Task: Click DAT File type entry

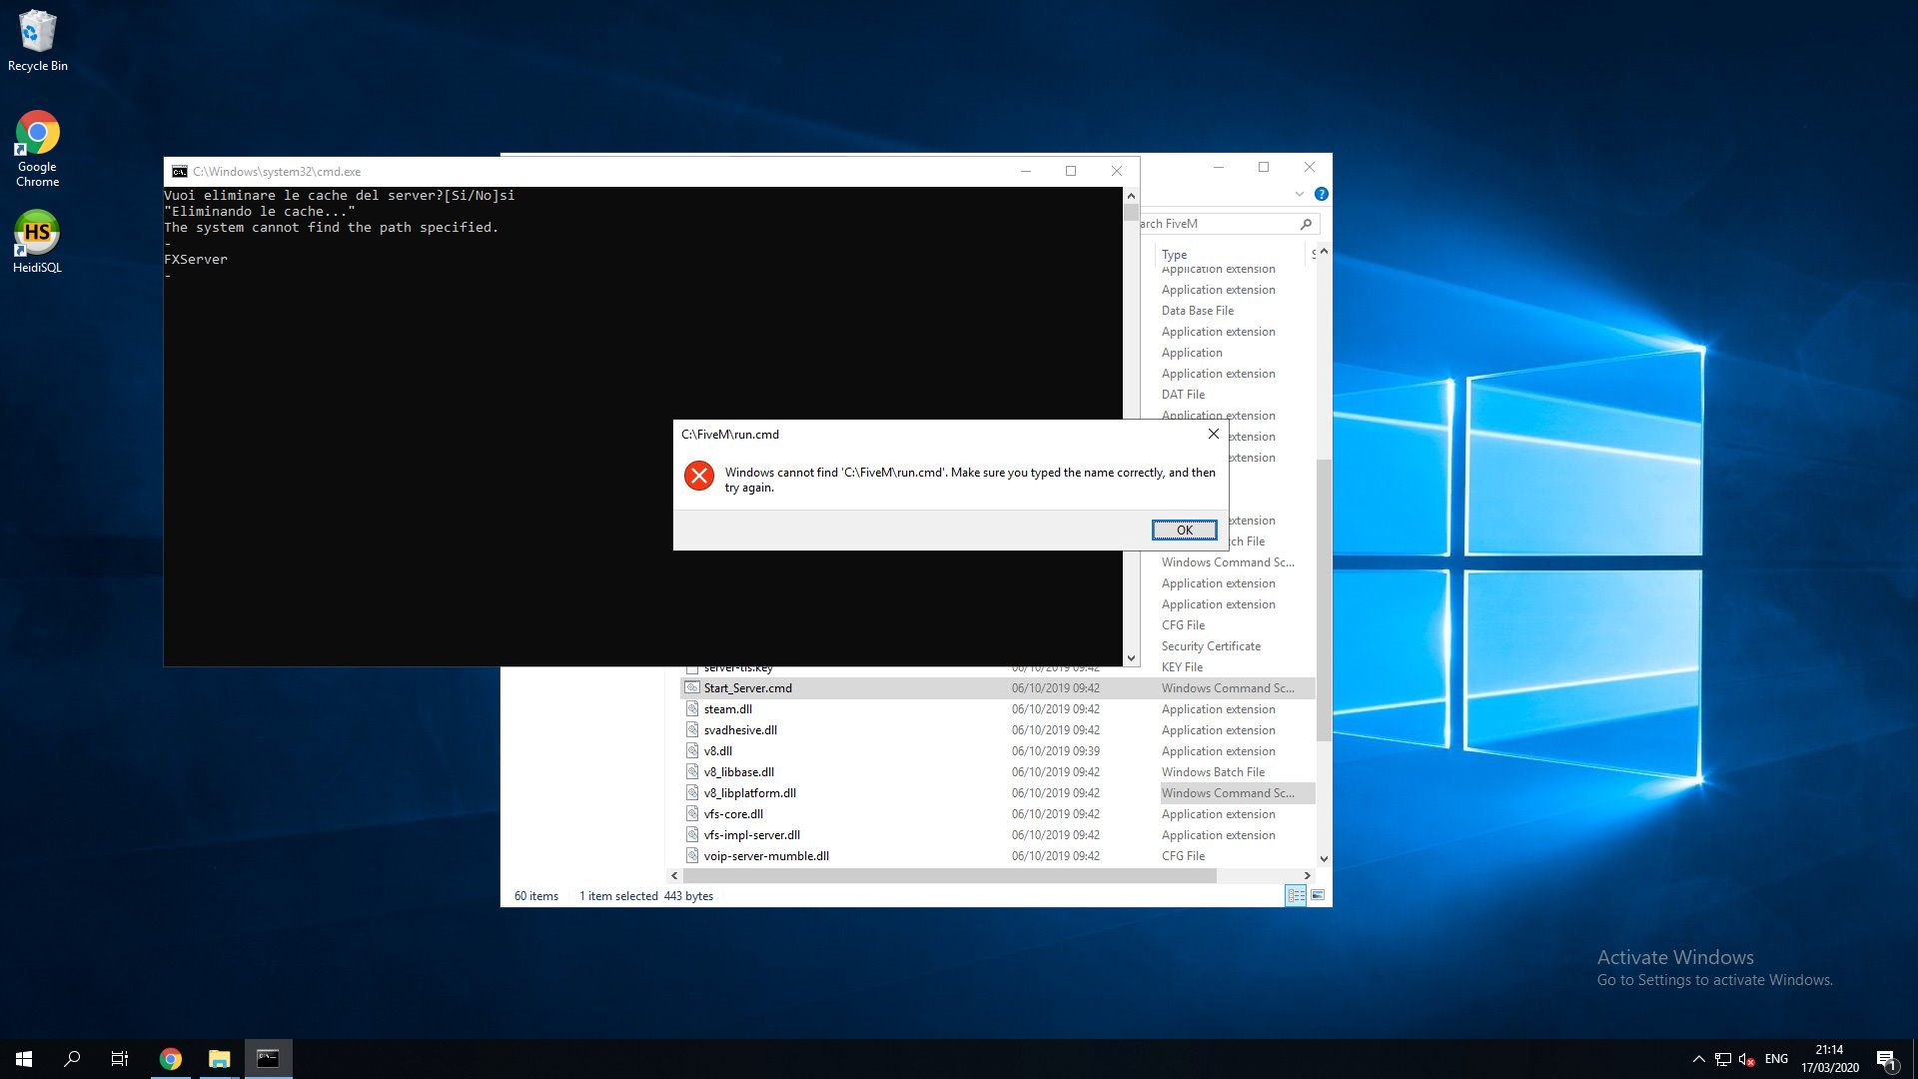Action: (1183, 395)
